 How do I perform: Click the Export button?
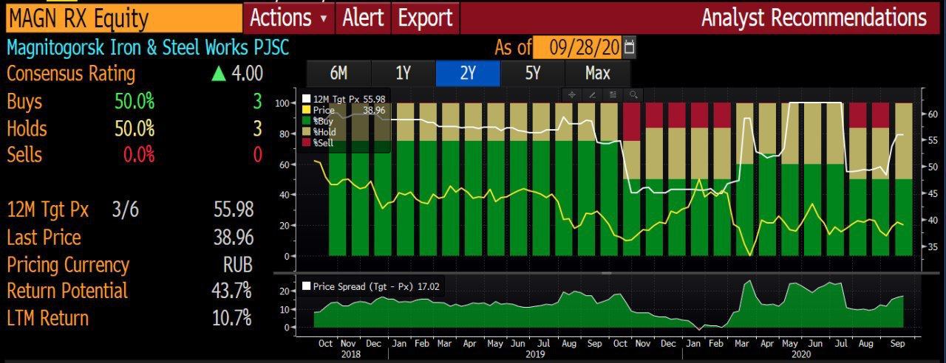(425, 18)
